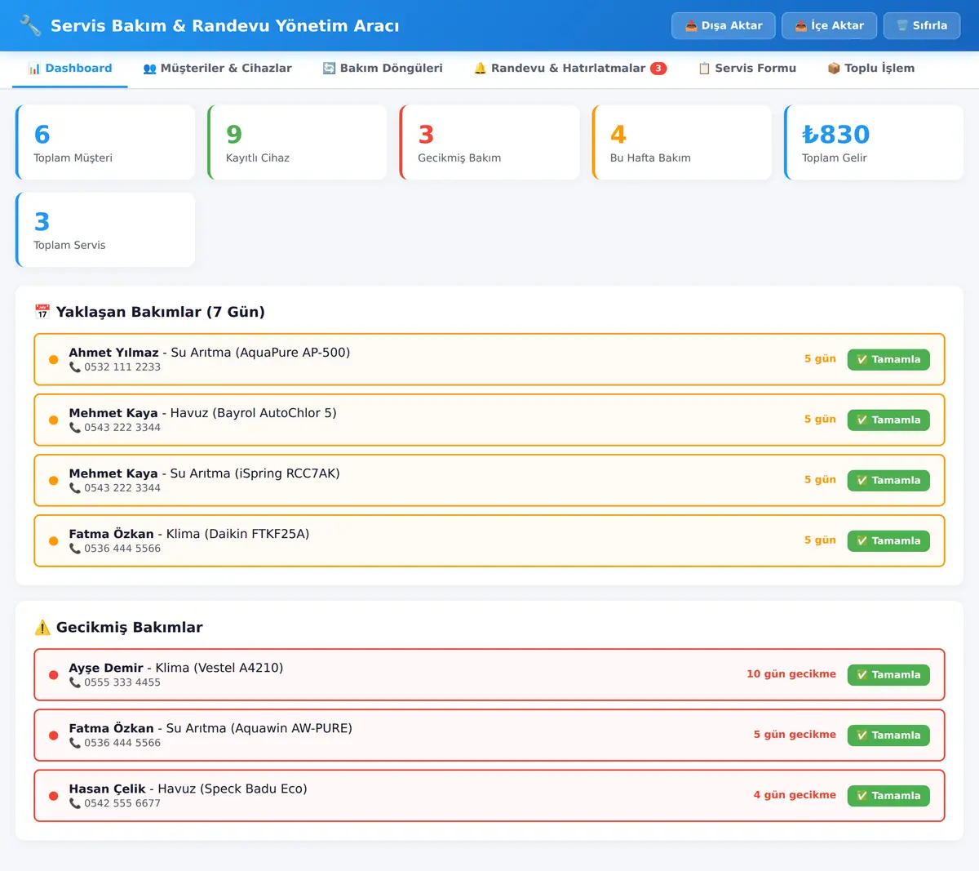
Task: Click the orange status dot for Ahmet Yılmaz
Action: click(x=53, y=359)
